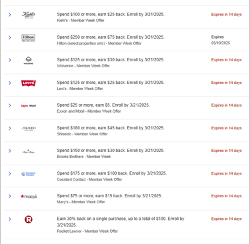Image resolution: width=250 pixels, height=244 pixels.
Task: Open the Exxon Mobil logo
Action: pyautogui.click(x=29, y=106)
